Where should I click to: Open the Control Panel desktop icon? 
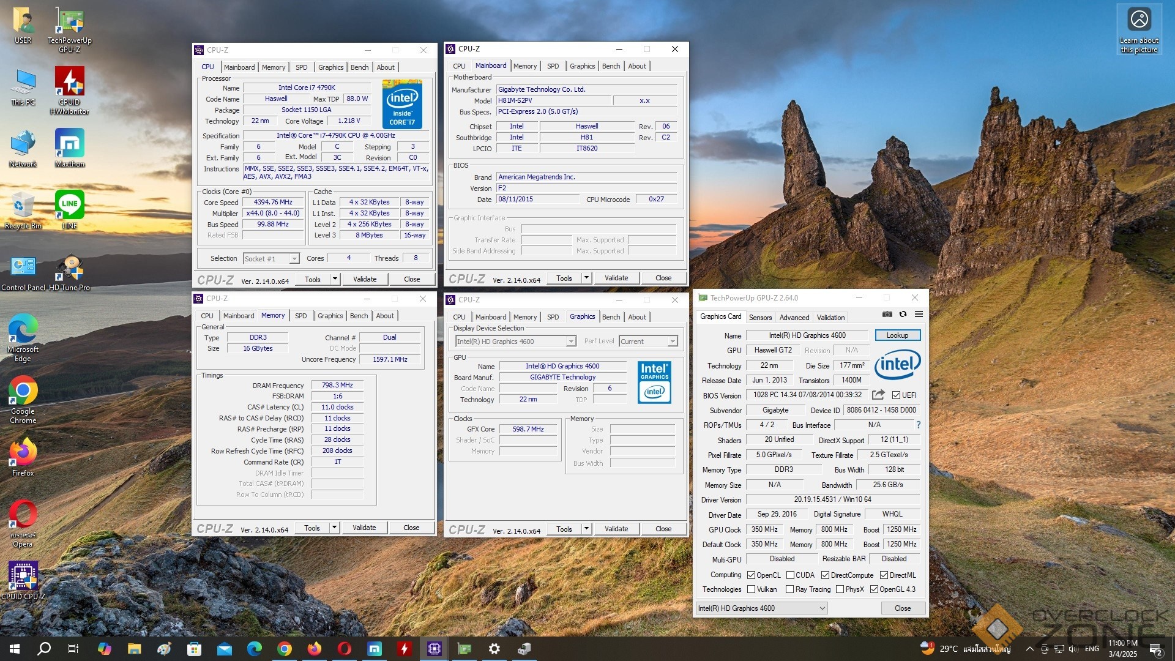coord(23,272)
